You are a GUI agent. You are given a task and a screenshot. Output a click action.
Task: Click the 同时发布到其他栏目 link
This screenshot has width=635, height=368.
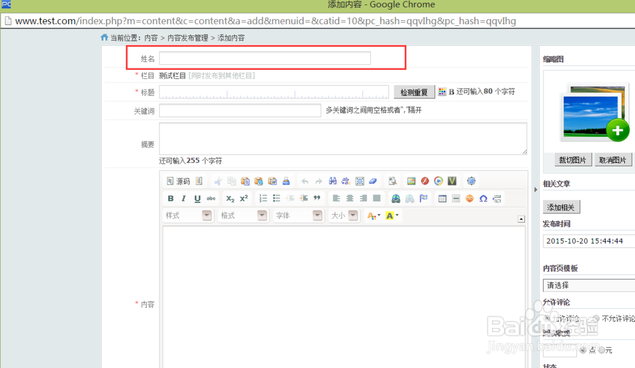point(222,76)
